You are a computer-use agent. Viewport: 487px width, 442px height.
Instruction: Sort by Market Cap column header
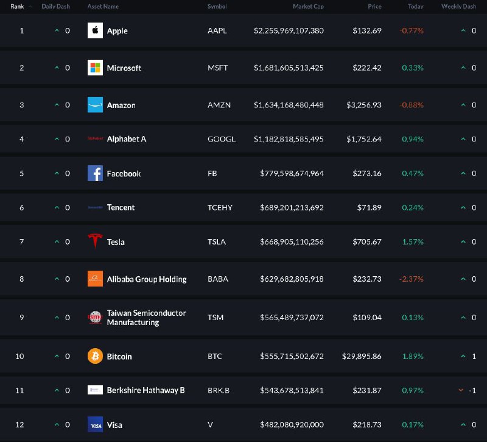308,6
